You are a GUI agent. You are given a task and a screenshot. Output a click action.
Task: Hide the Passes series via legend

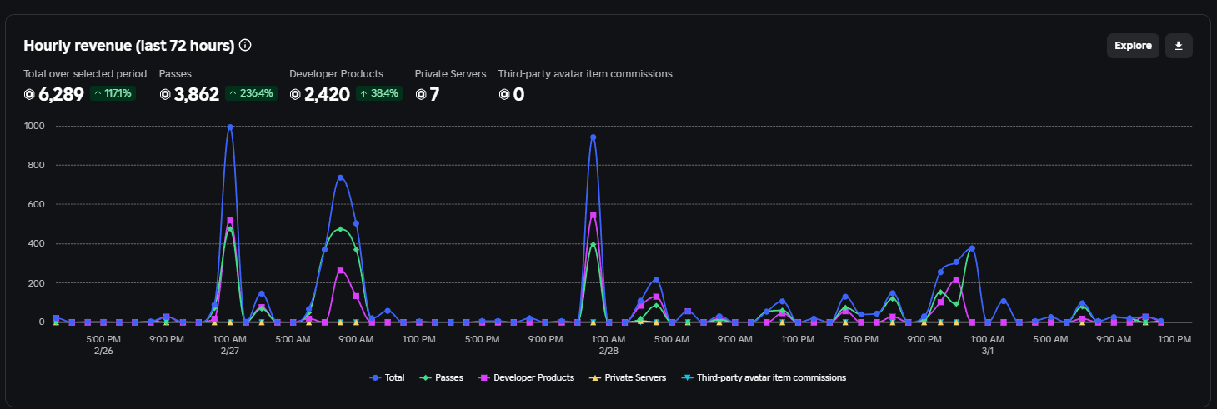(443, 377)
